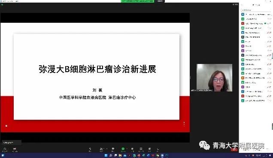Click the speaker's video thumbnail
Image resolution: width=273 pixels, height=158 pixels.
click(x=214, y=78)
